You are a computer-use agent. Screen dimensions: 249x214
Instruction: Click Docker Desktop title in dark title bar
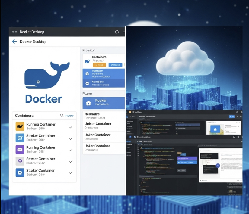[32, 32]
